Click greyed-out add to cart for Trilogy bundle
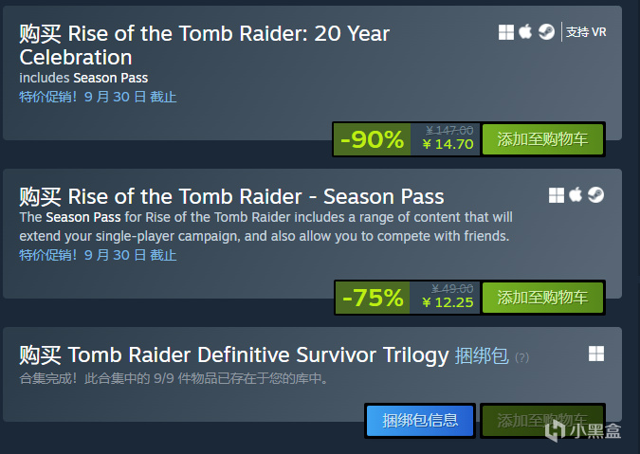The width and height of the screenshot is (640, 454). (542, 420)
